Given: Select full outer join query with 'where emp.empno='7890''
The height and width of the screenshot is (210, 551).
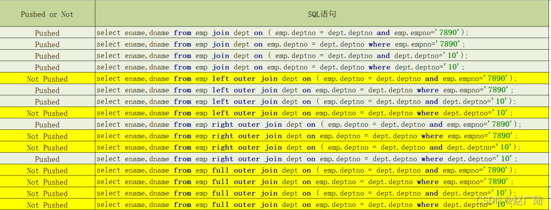Looking at the screenshot, I should point(305,182).
